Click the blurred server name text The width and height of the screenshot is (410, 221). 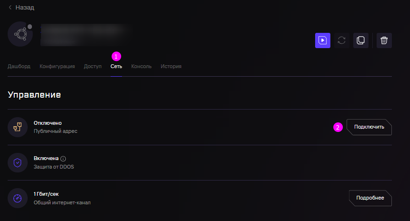coord(84,35)
